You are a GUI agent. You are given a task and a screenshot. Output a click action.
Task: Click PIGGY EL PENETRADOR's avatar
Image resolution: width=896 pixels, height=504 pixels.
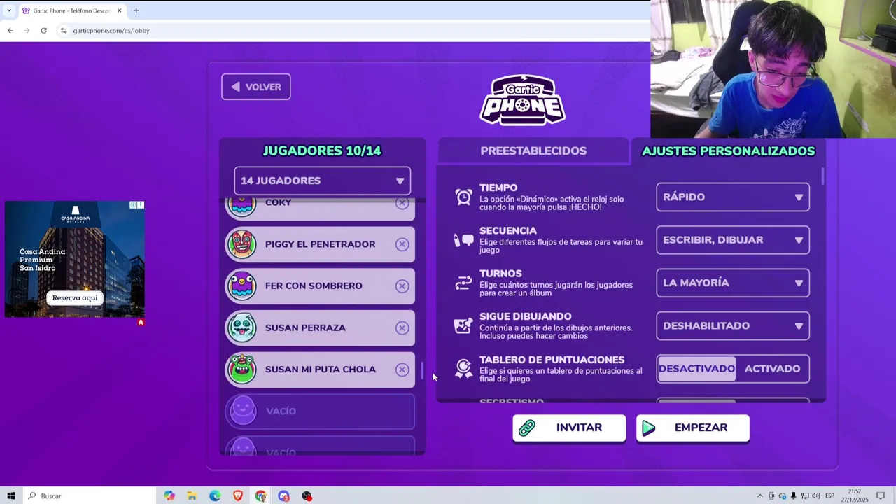(x=242, y=244)
